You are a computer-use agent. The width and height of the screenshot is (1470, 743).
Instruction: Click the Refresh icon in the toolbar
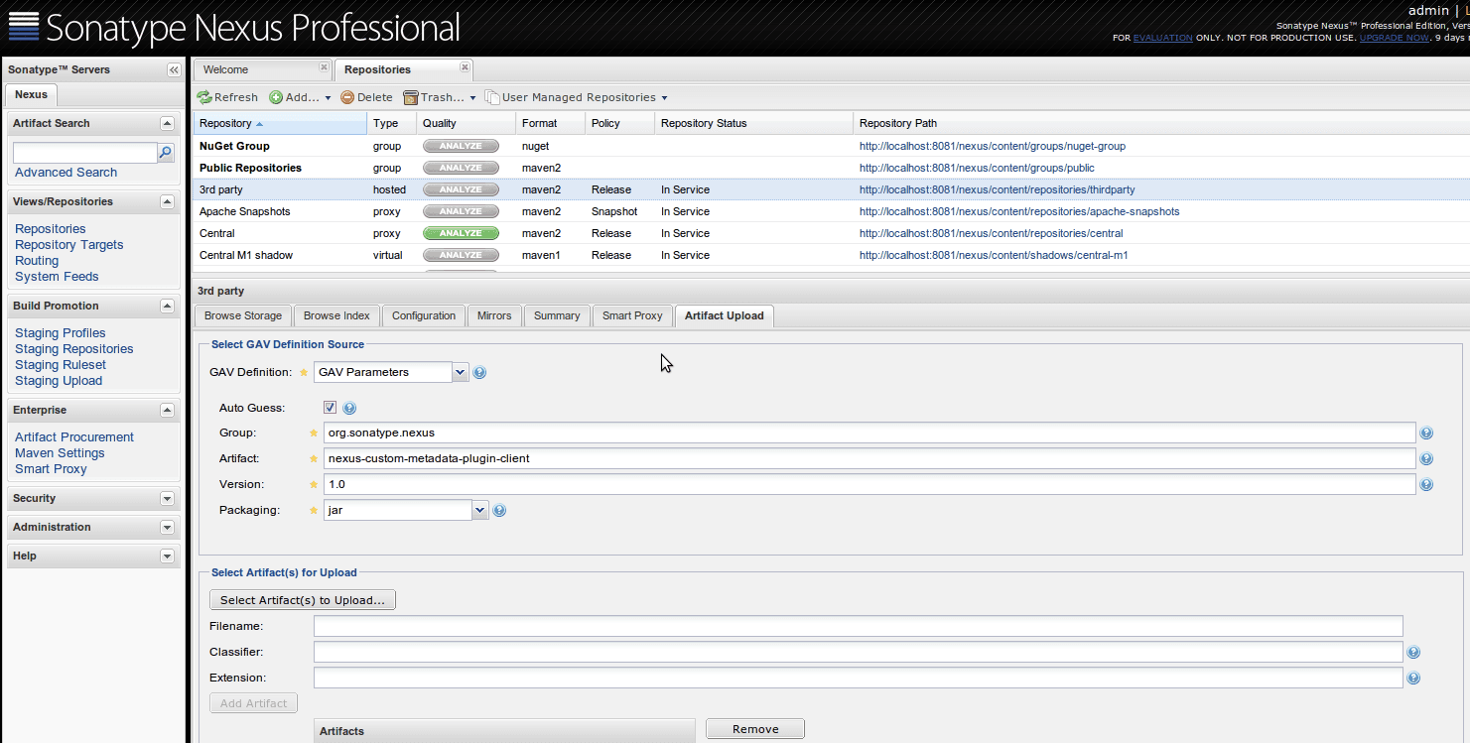pos(204,97)
